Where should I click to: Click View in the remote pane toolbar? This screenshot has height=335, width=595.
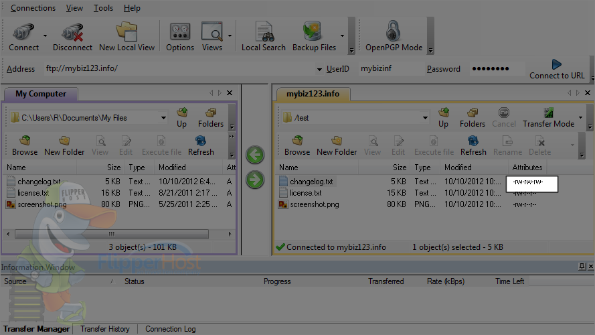pyautogui.click(x=372, y=146)
